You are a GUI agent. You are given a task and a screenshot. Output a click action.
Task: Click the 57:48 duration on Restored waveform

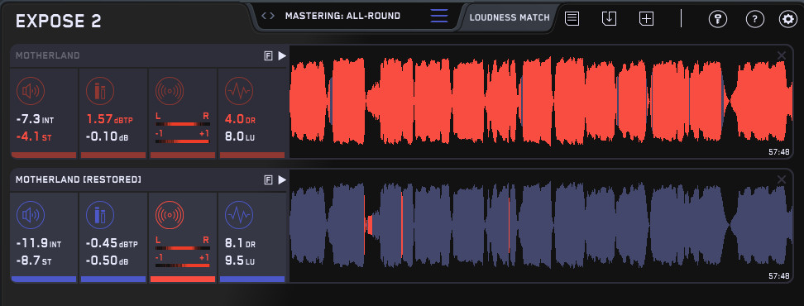coord(778,275)
